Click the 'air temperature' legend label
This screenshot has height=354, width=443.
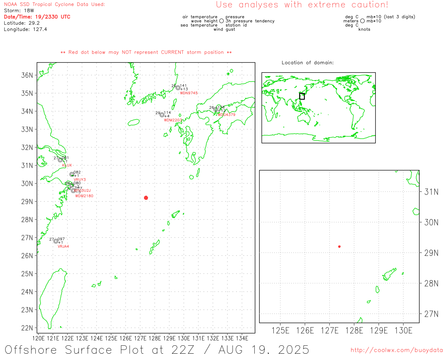click(200, 17)
